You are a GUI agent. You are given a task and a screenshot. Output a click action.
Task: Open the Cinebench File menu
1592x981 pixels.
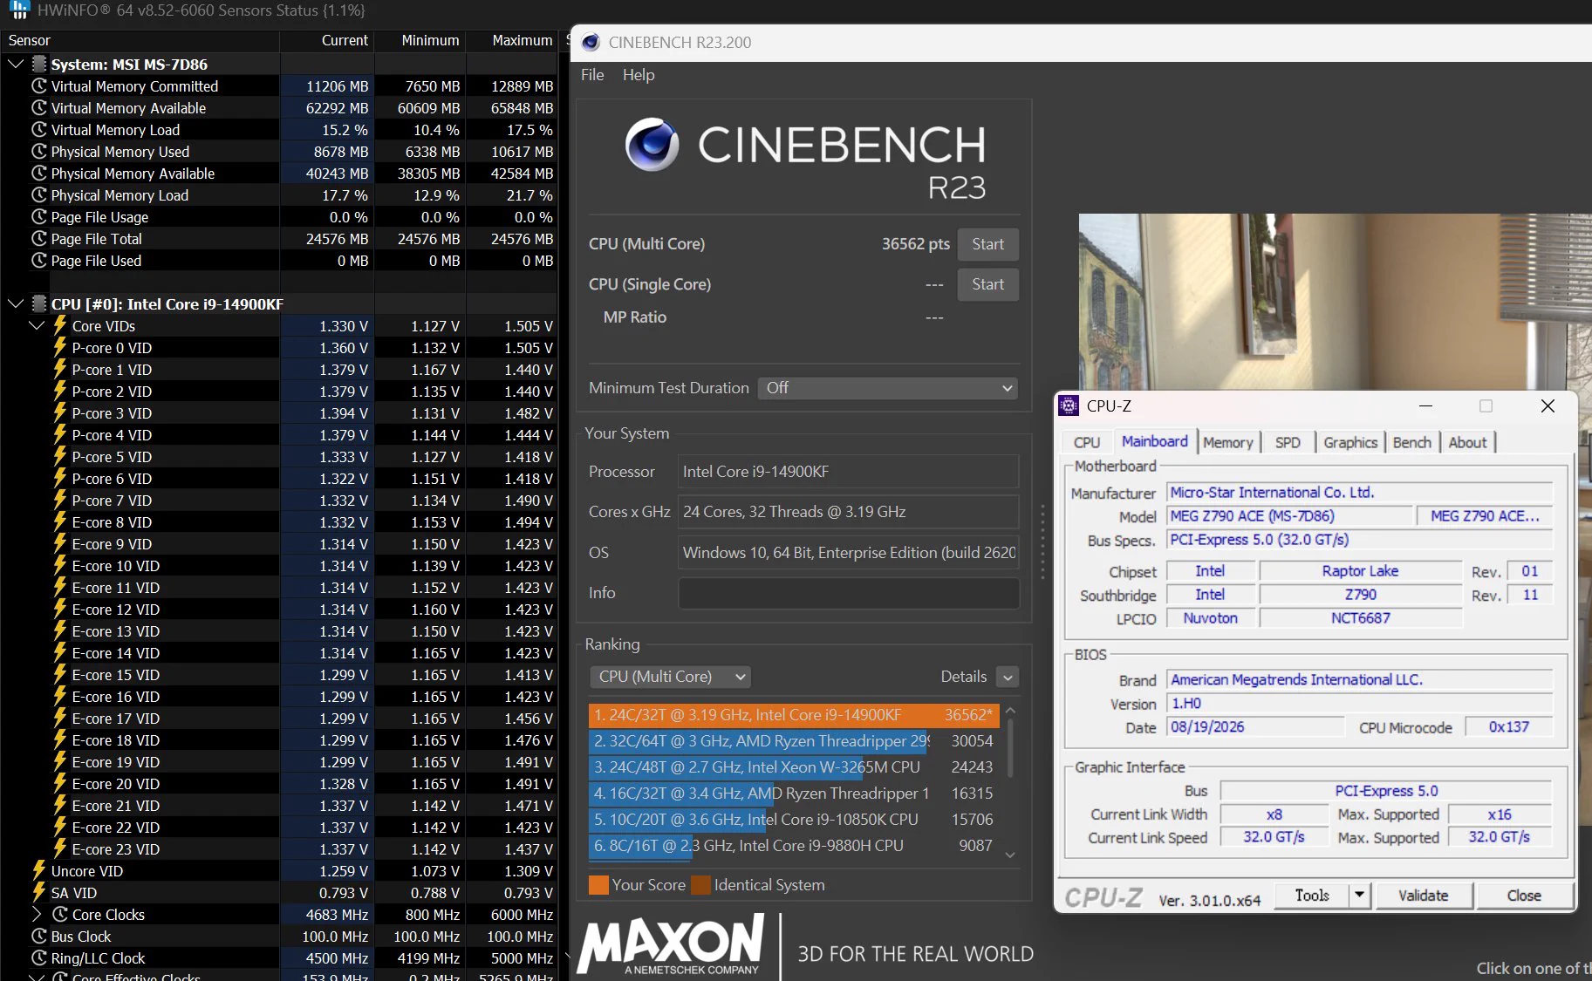[592, 75]
